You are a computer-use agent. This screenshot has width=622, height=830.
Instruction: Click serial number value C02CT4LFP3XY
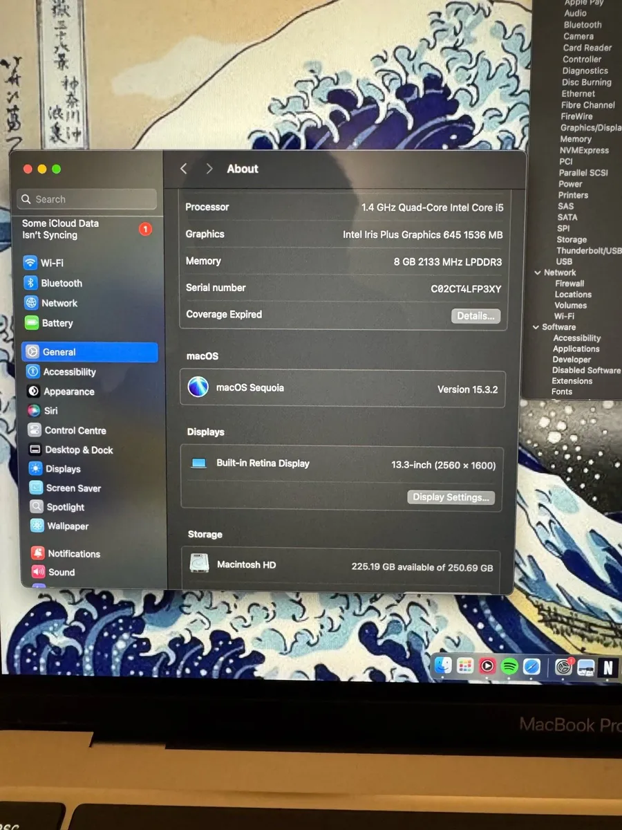(466, 289)
